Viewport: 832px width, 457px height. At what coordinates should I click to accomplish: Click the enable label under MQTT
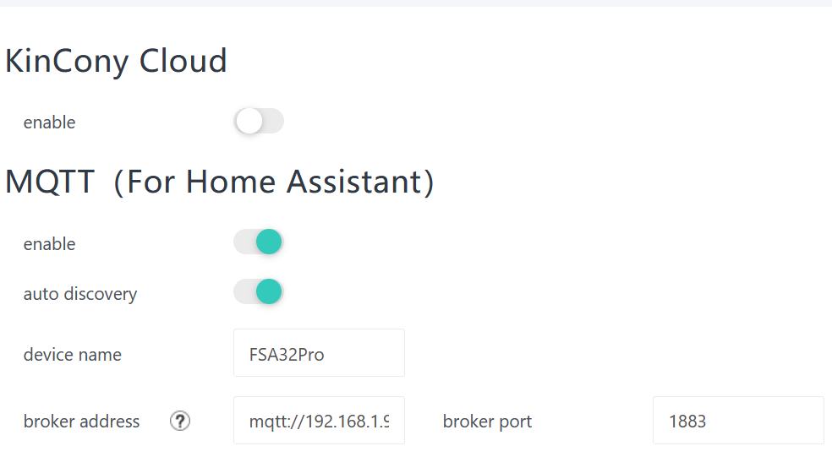49,244
